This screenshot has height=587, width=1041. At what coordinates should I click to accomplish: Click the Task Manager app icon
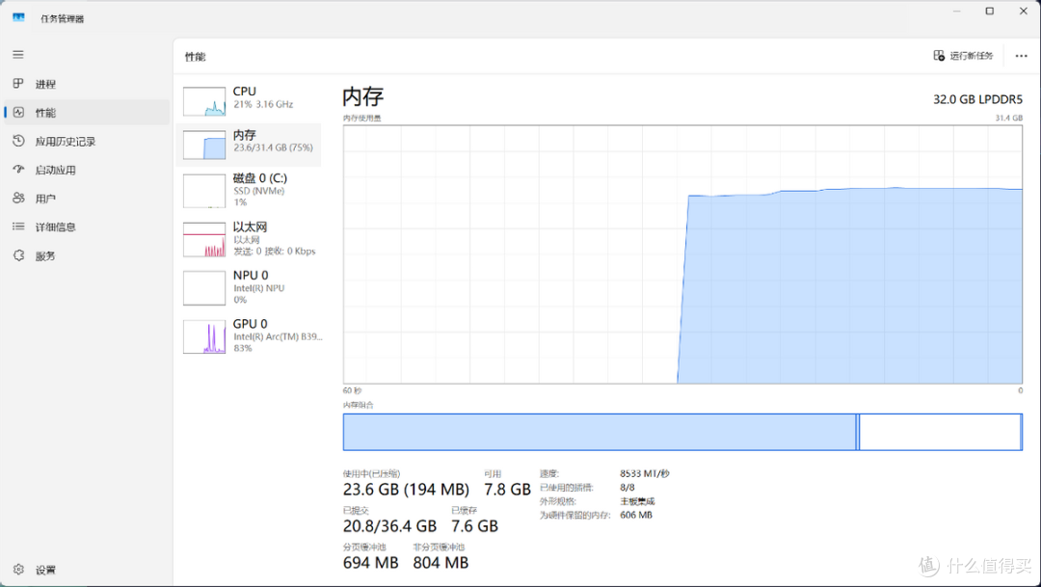pos(18,18)
